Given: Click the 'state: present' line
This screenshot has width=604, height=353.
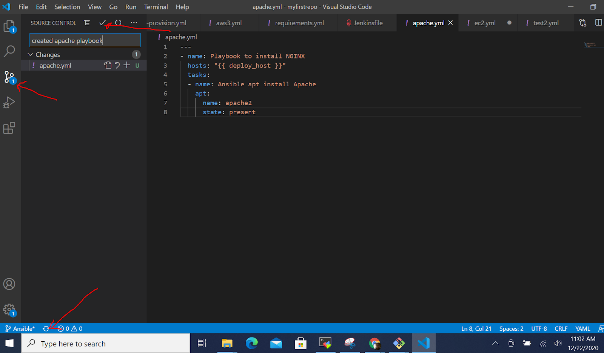Looking at the screenshot, I should point(229,112).
